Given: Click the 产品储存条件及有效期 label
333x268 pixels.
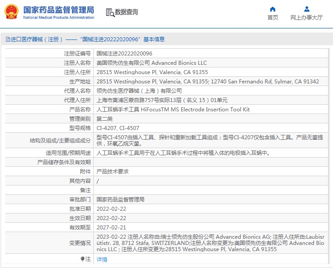Looking at the screenshot, I should click(x=64, y=162).
